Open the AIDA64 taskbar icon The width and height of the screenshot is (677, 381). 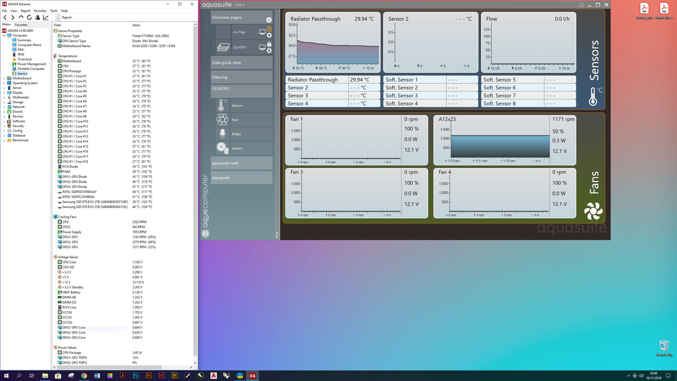[252, 375]
